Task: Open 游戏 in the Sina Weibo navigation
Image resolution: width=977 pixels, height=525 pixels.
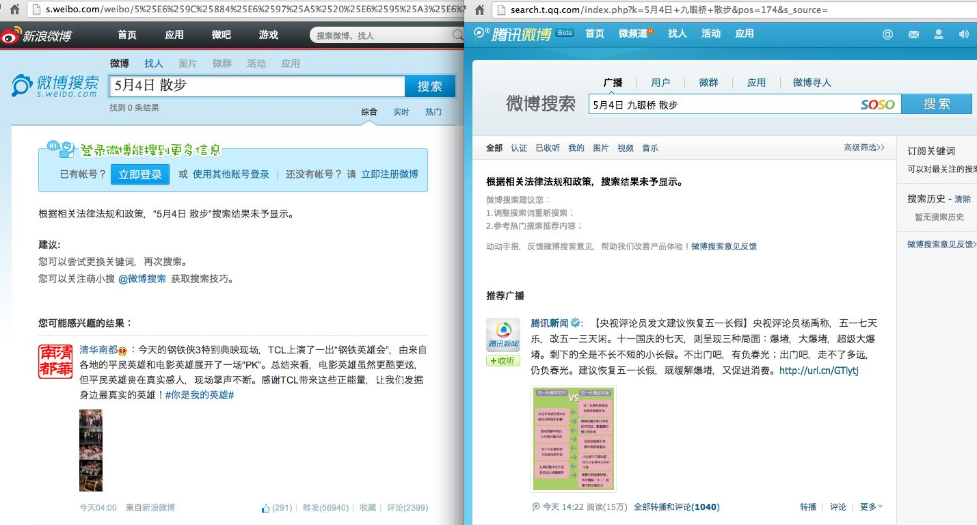Action: [269, 35]
